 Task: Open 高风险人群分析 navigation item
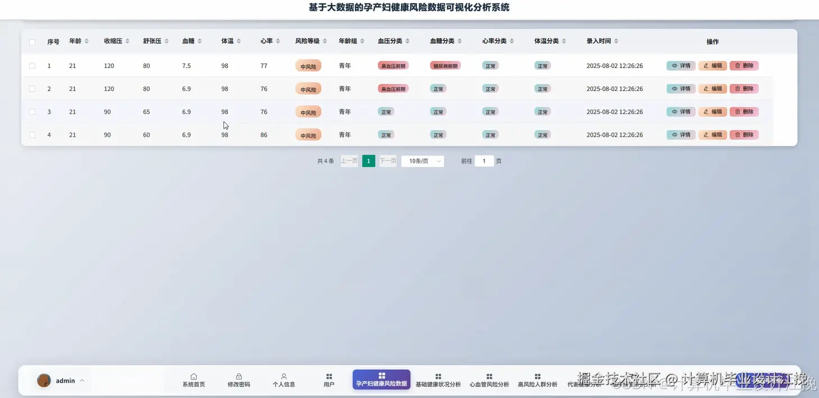538,381
